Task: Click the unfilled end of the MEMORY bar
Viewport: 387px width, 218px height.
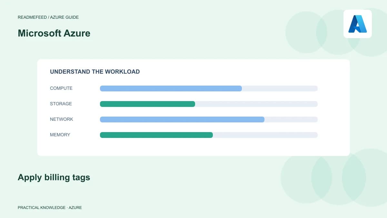Action: [265, 135]
